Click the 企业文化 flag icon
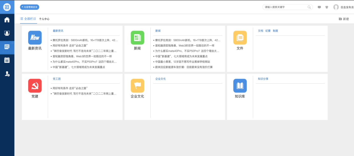This screenshot has width=354, height=156. (137, 86)
